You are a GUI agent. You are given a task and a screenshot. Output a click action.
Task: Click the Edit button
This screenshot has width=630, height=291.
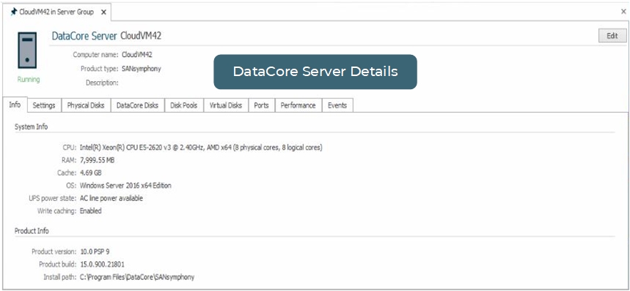pyautogui.click(x=612, y=36)
